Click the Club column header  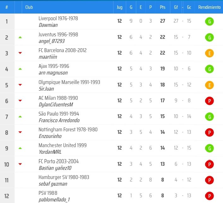pyautogui.click(x=29, y=7)
